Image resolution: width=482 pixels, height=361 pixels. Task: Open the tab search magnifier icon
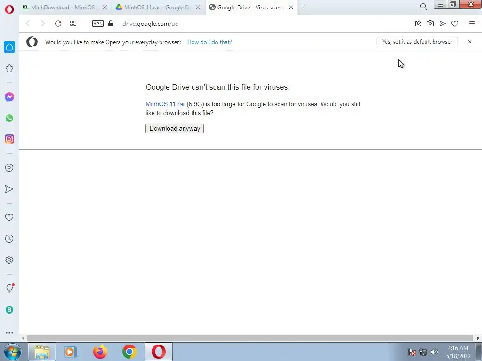(x=423, y=7)
